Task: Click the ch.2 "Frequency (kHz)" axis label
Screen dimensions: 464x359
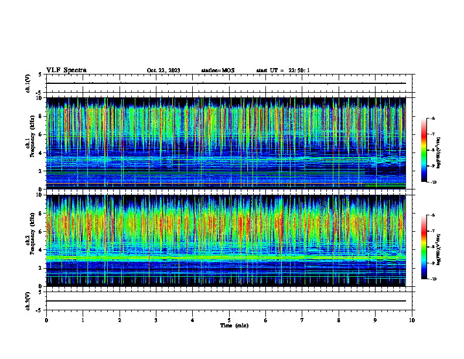Action: (x=32, y=233)
